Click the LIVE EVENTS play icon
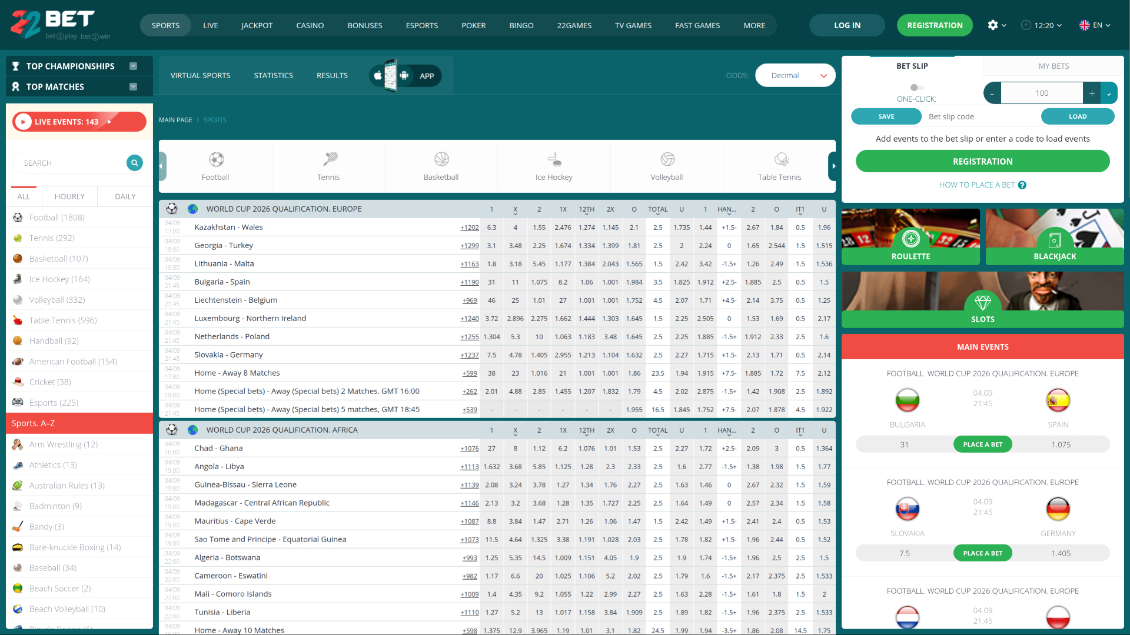The height and width of the screenshot is (635, 1130). 23,122
